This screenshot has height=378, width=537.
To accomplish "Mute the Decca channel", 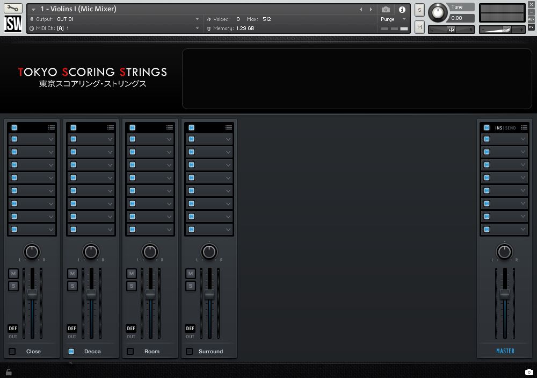I will (72, 273).
